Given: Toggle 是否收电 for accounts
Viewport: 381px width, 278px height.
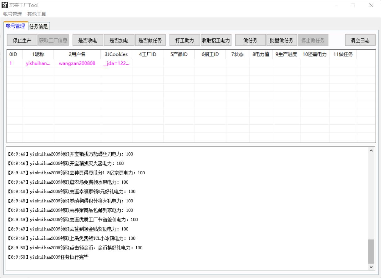Looking at the screenshot, I should pyautogui.click(x=87, y=40).
